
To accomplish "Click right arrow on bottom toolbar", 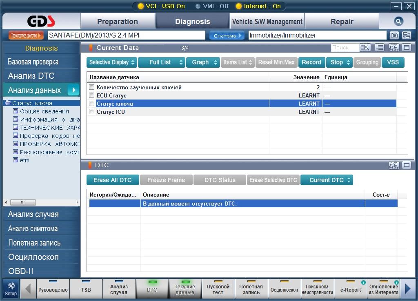I will (408, 289).
